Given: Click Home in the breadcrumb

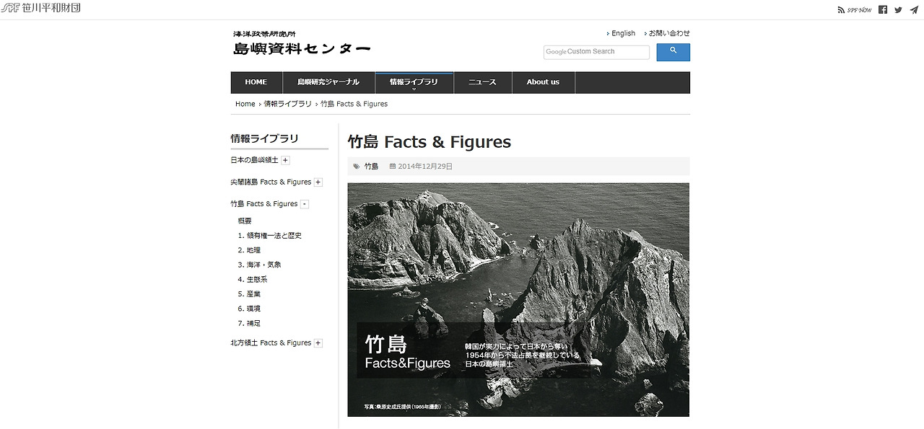Looking at the screenshot, I should click(x=245, y=104).
